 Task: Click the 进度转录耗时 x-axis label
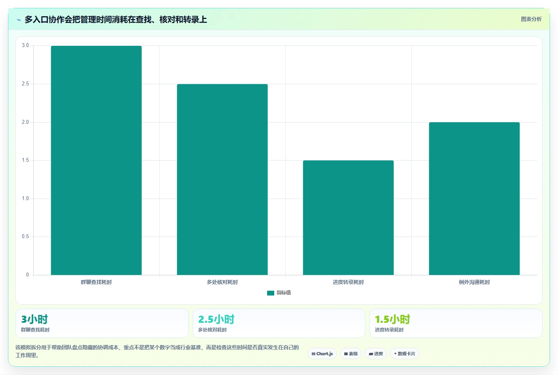[x=348, y=282]
